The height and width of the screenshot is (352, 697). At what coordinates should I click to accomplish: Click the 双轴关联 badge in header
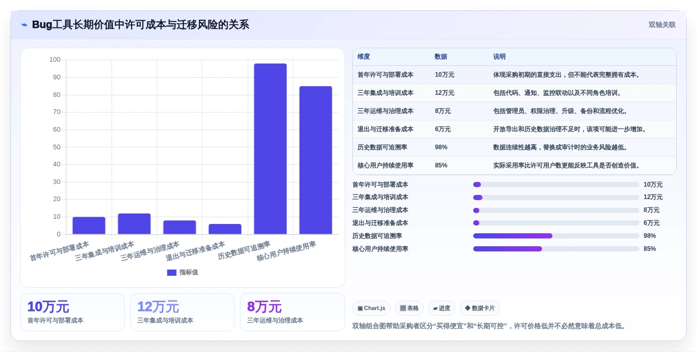(662, 25)
